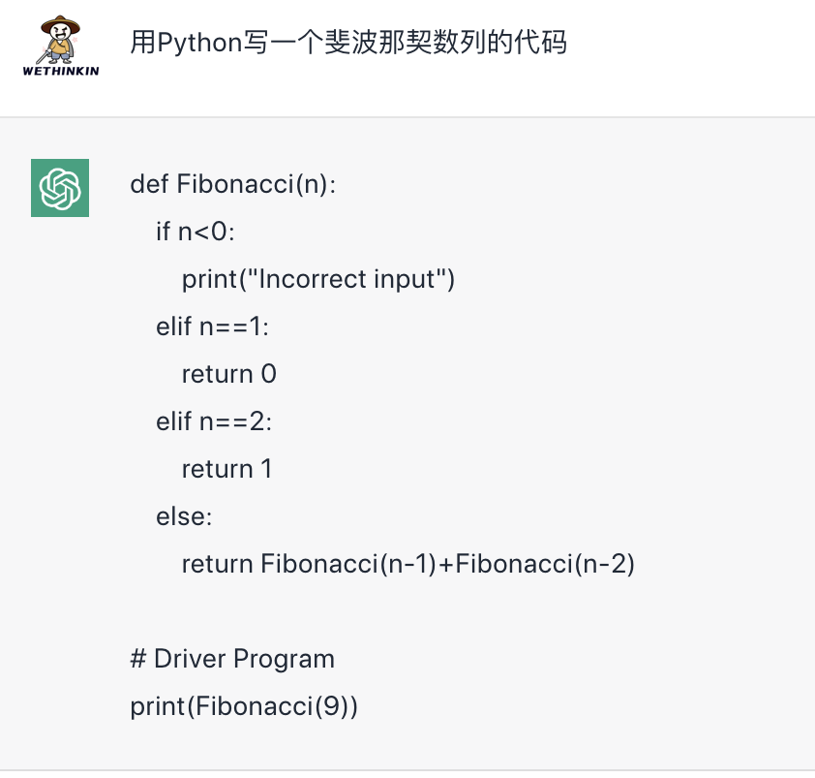Click the green ChatGPT logo icon
Screen dimensions: 815x778
click(x=60, y=188)
